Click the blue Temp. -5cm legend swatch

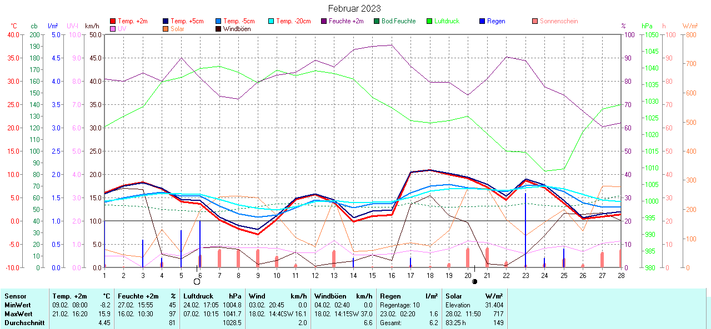pos(218,21)
